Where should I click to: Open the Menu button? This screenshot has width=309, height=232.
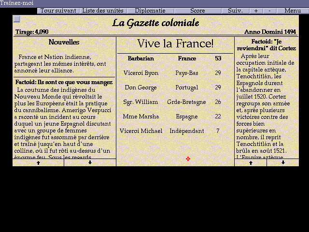pyautogui.click(x=293, y=11)
